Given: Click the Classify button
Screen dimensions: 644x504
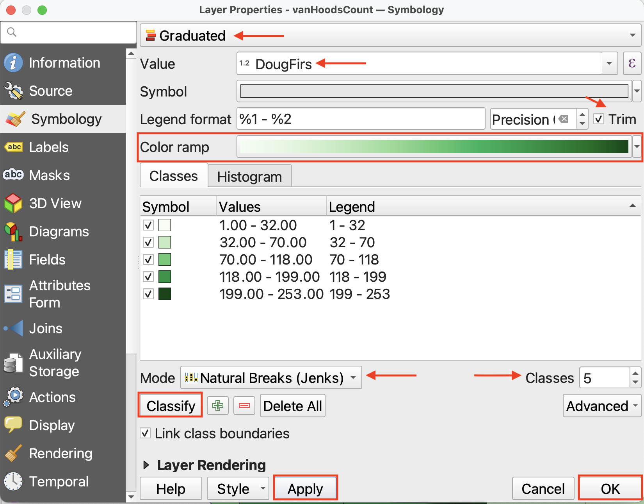Looking at the screenshot, I should pos(171,406).
